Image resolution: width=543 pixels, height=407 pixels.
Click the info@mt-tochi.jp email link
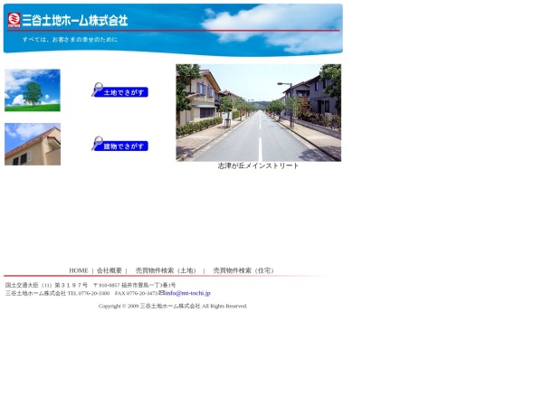187,293
